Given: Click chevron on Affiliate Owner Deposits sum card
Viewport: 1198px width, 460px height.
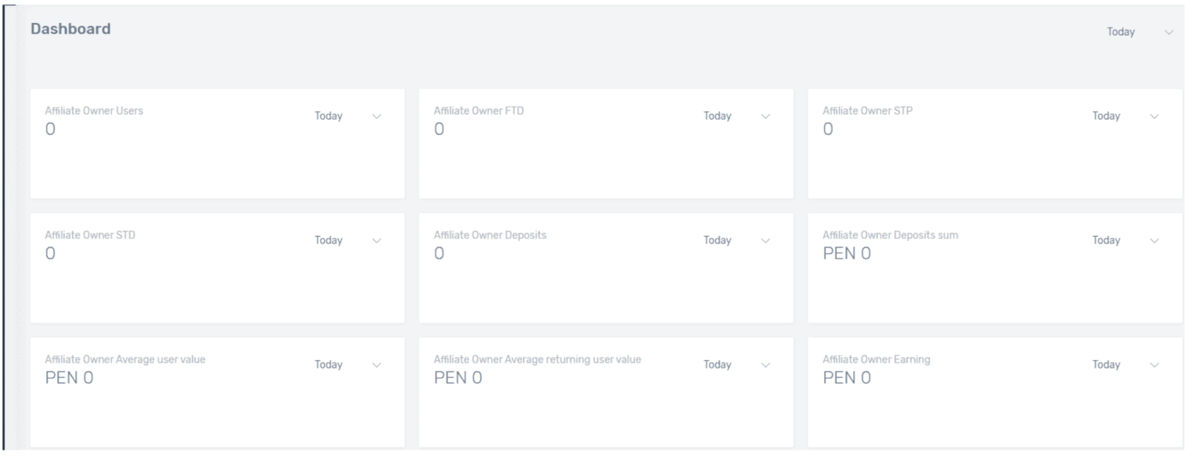Looking at the screenshot, I should click(1154, 240).
